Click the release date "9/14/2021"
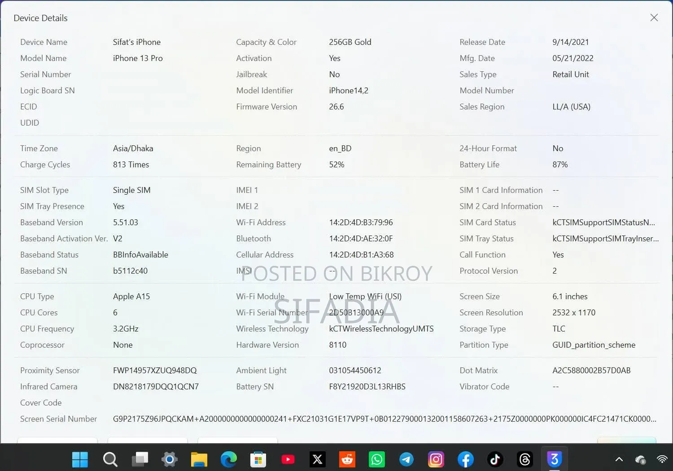The width and height of the screenshot is (673, 471). (571, 42)
